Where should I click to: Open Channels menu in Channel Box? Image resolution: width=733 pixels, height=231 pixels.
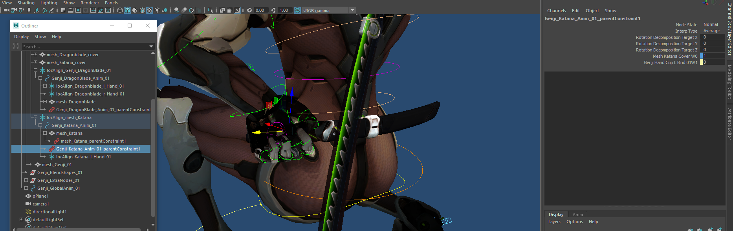(556, 11)
